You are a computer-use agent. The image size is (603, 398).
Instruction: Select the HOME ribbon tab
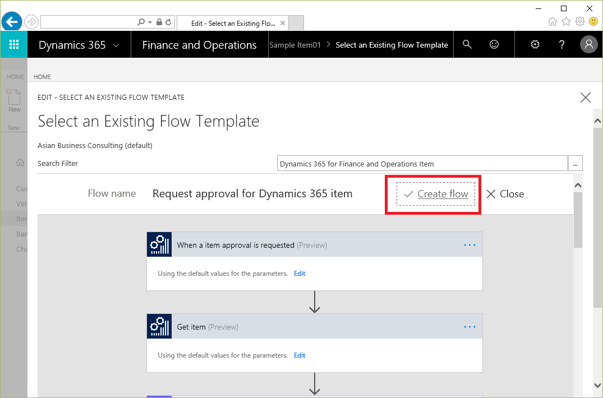coord(42,77)
